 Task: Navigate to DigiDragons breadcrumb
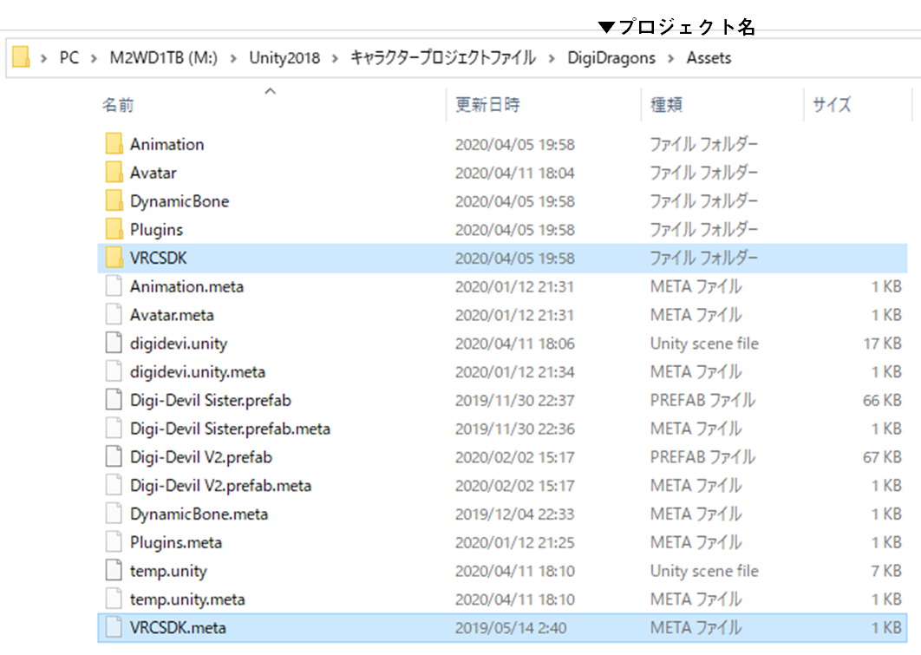point(611,57)
